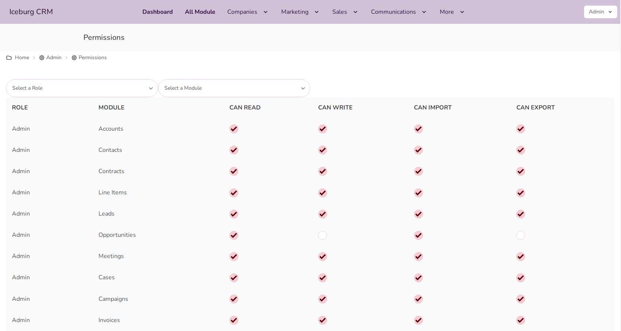The image size is (621, 331).
Task: Uncheck Can Export for Meetings
Action: click(x=521, y=257)
